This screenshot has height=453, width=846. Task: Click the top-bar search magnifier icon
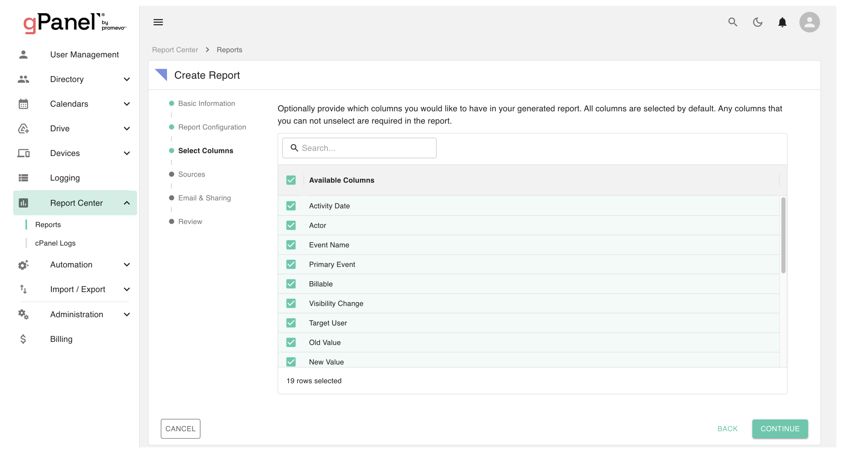tap(733, 22)
